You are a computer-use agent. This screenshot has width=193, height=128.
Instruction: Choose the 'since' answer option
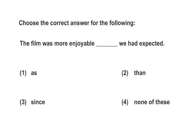pyautogui.click(x=38, y=102)
